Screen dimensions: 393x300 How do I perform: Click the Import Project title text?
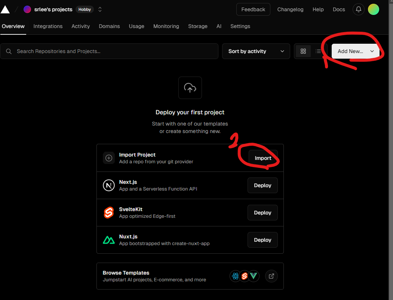(x=137, y=155)
